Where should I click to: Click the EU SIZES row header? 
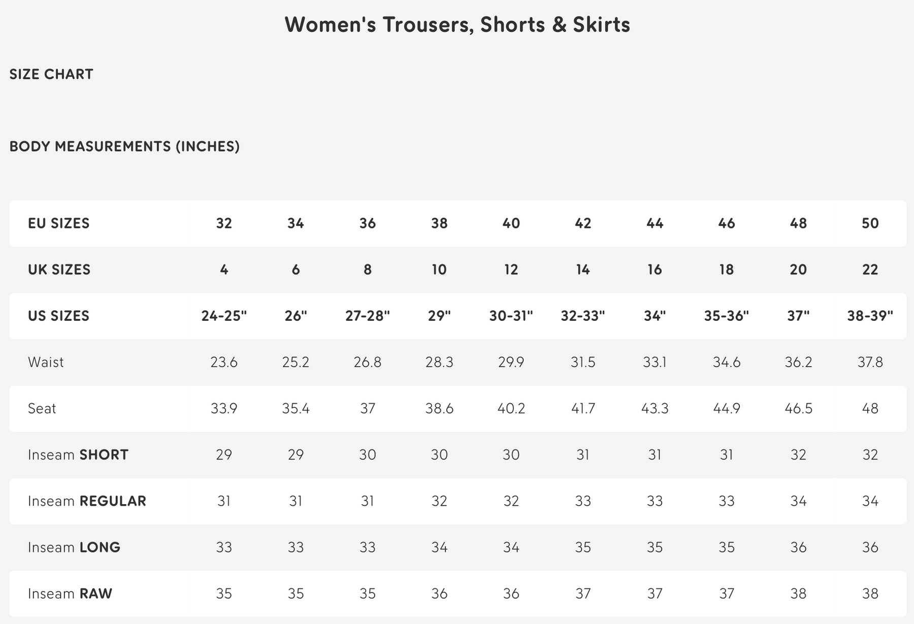(x=58, y=223)
